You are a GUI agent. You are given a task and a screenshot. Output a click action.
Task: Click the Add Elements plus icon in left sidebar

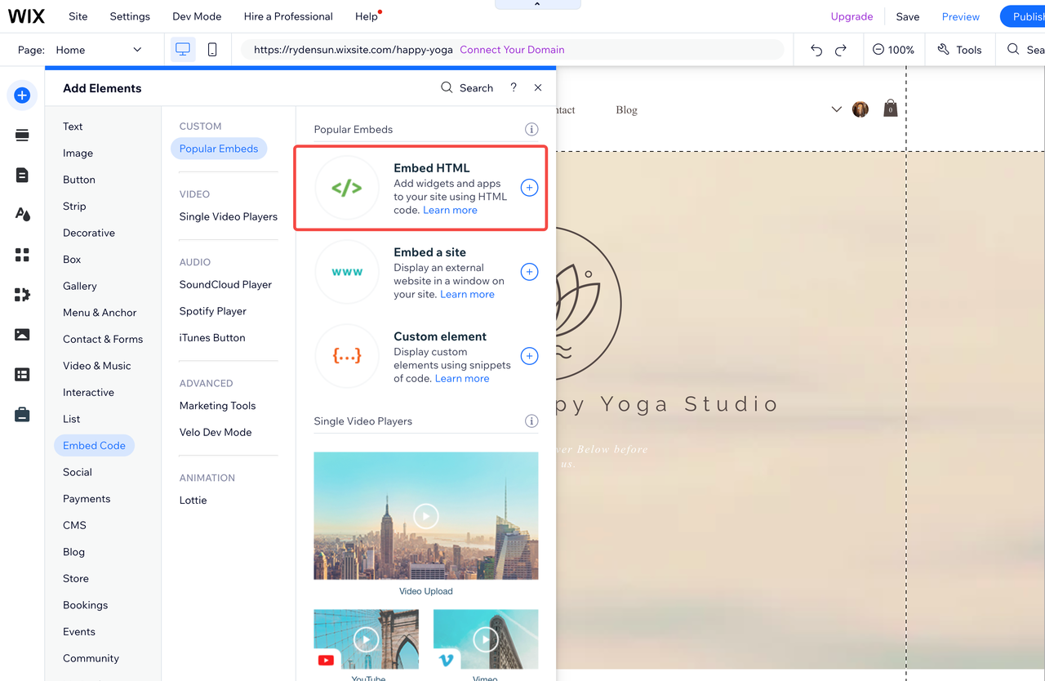(x=22, y=96)
